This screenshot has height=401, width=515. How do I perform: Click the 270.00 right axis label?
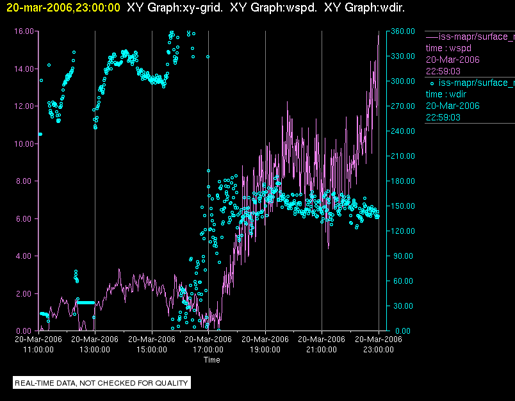[x=403, y=106]
